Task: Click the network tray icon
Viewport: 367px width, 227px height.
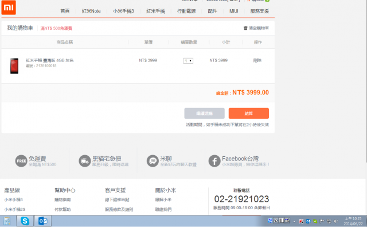Action: 329,221
